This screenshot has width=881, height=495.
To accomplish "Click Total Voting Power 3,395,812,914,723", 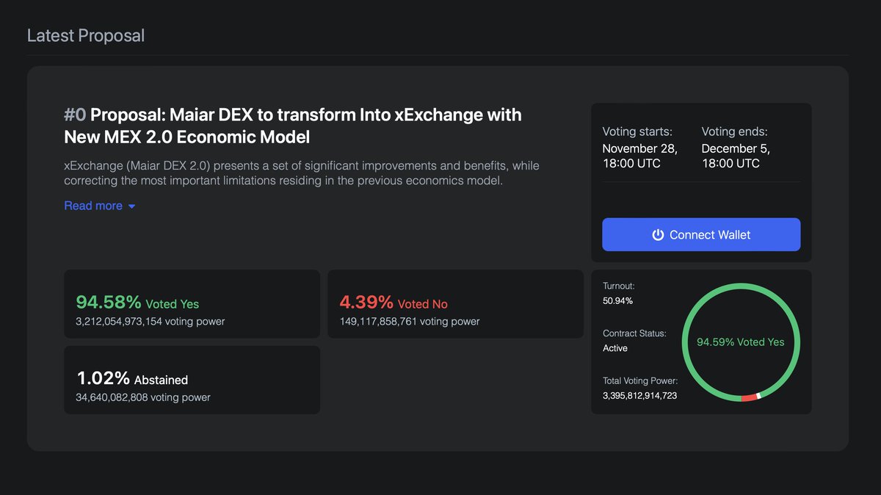I will pyautogui.click(x=639, y=396).
